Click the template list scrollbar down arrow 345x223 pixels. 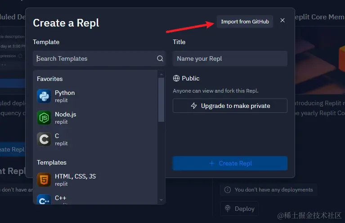click(161, 200)
